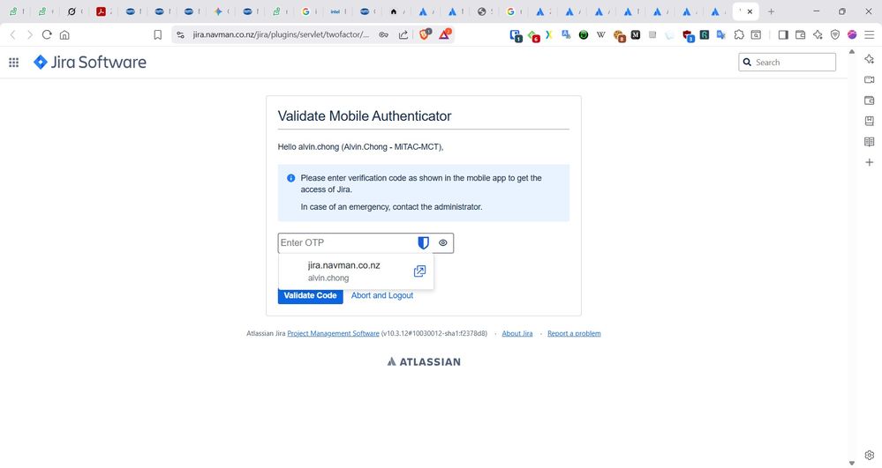Image resolution: width=882 pixels, height=468 pixels.
Task: Click the browser reload button
Action: click(x=47, y=35)
